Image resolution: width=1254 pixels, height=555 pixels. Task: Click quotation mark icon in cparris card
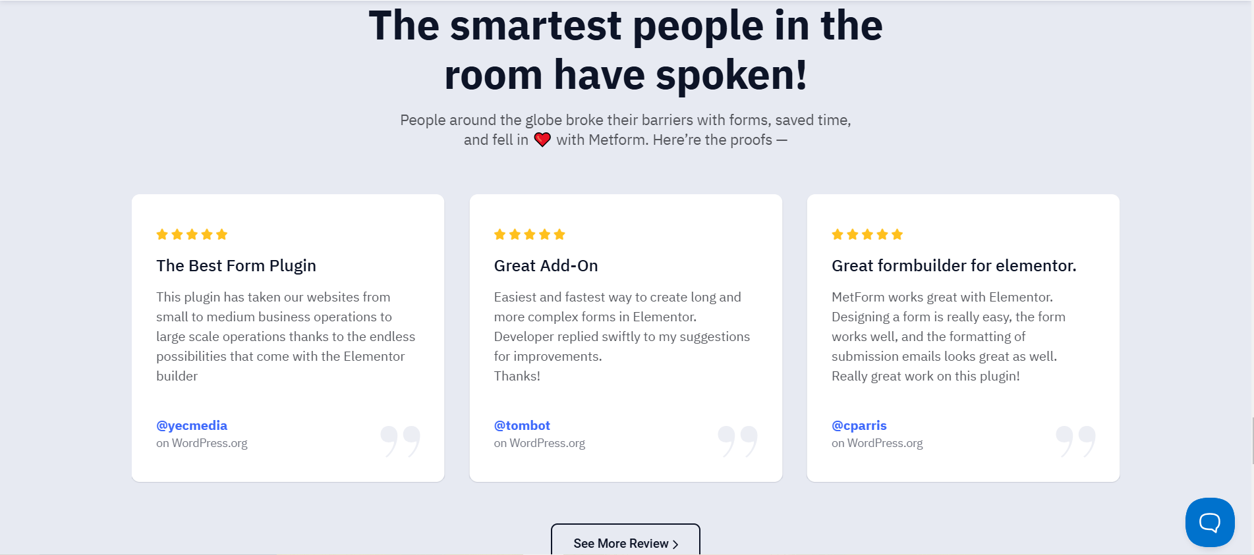point(1075,441)
